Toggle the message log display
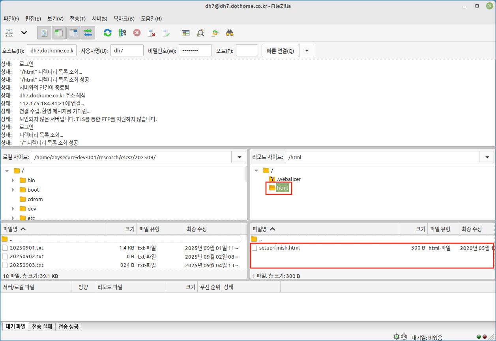The width and height of the screenshot is (496, 341). coord(44,33)
